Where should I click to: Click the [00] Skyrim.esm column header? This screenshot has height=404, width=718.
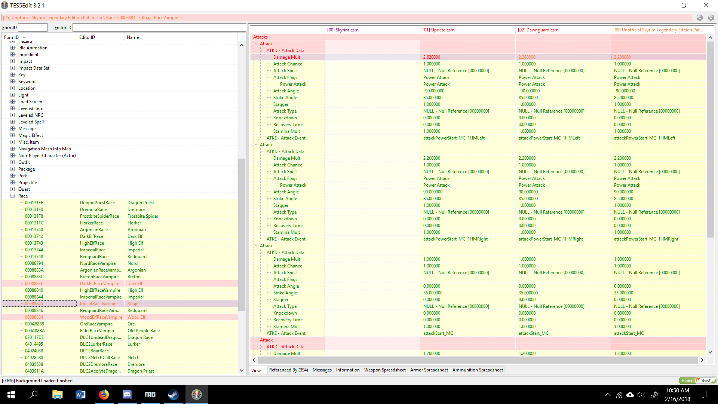pos(372,30)
